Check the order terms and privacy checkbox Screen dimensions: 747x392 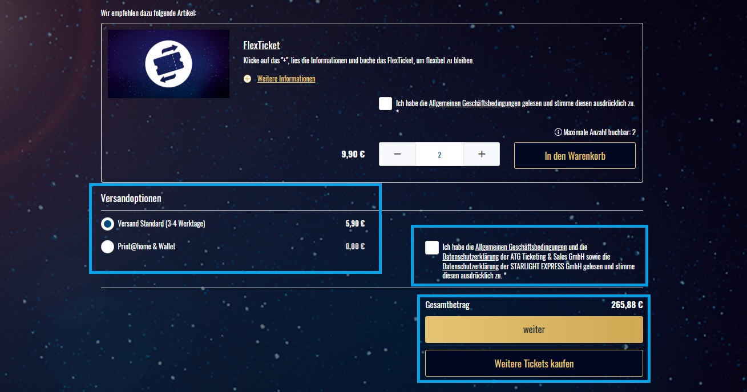pyautogui.click(x=432, y=248)
